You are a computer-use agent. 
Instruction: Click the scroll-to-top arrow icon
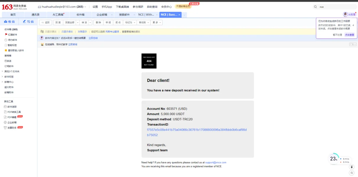coord(352,167)
